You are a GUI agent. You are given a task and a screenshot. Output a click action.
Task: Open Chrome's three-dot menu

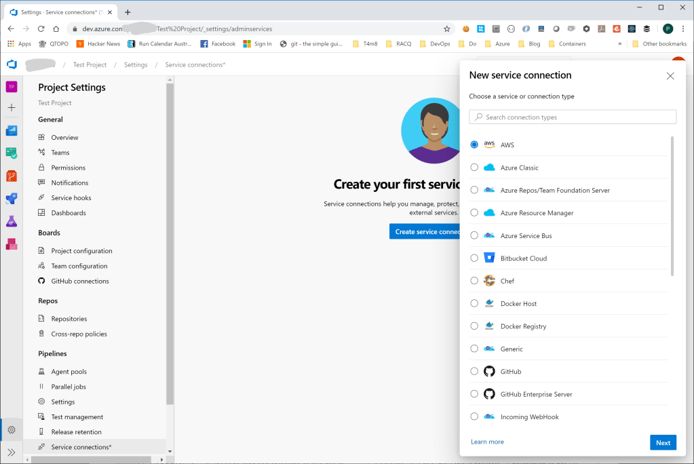(x=682, y=30)
